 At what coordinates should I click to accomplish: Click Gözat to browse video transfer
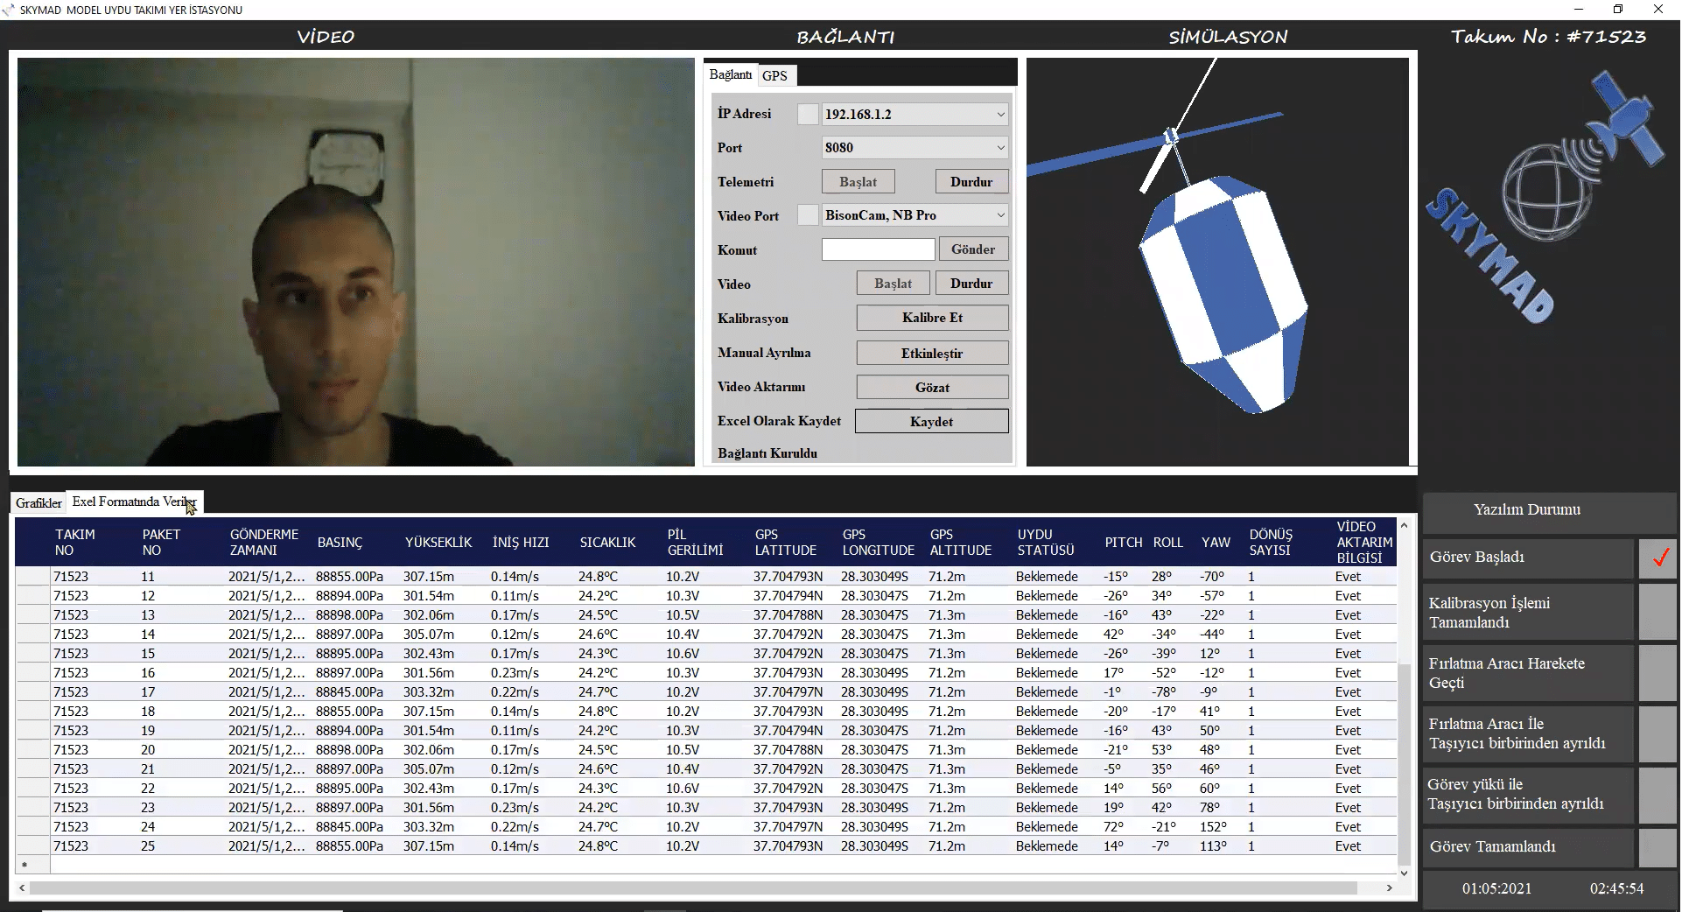point(932,387)
